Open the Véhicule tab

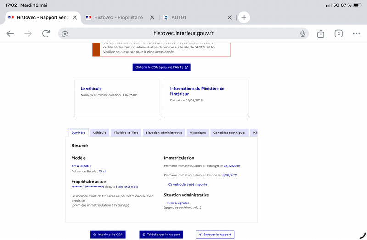[100, 133]
